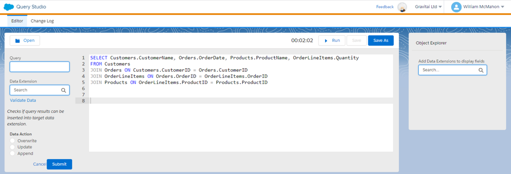Click the 00:02:02 timer text
Image resolution: width=511 pixels, height=174 pixels.
(302, 41)
